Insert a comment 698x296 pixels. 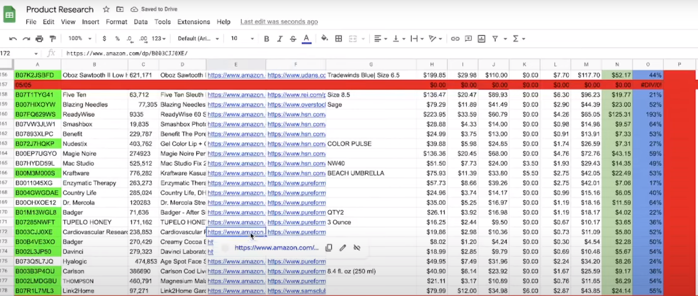coord(468,39)
